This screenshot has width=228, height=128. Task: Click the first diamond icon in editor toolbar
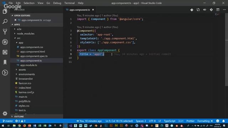point(192,10)
